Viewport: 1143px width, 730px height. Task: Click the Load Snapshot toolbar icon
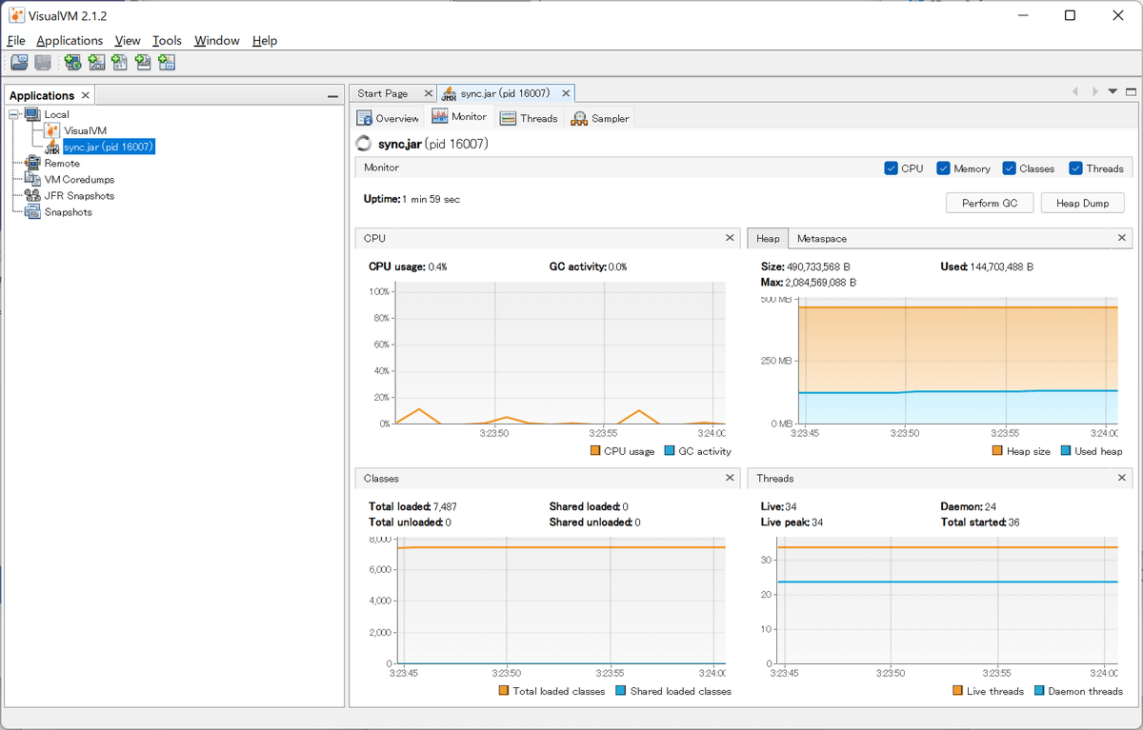[19, 63]
